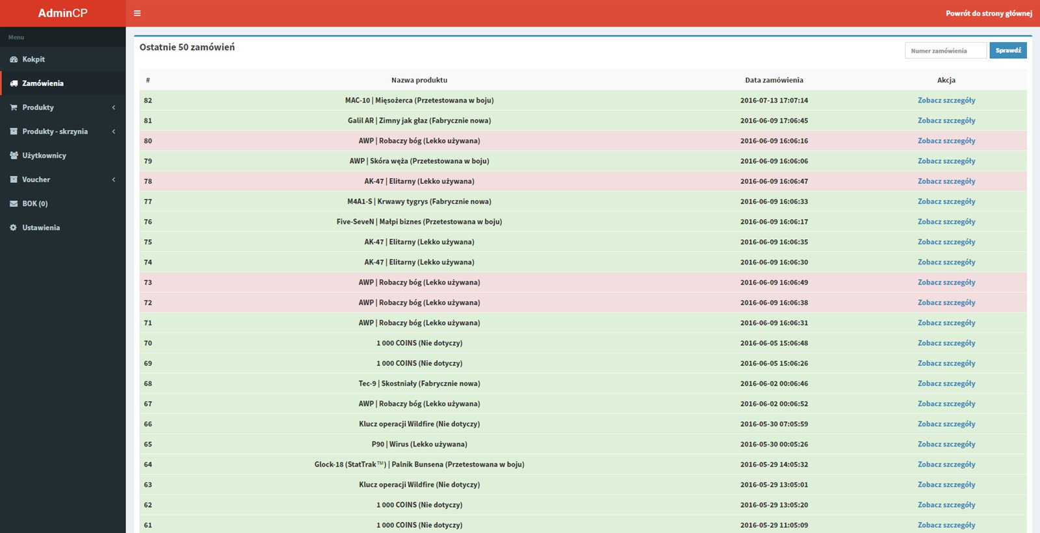Open Zobacz szczegóły for order 70

click(x=946, y=343)
